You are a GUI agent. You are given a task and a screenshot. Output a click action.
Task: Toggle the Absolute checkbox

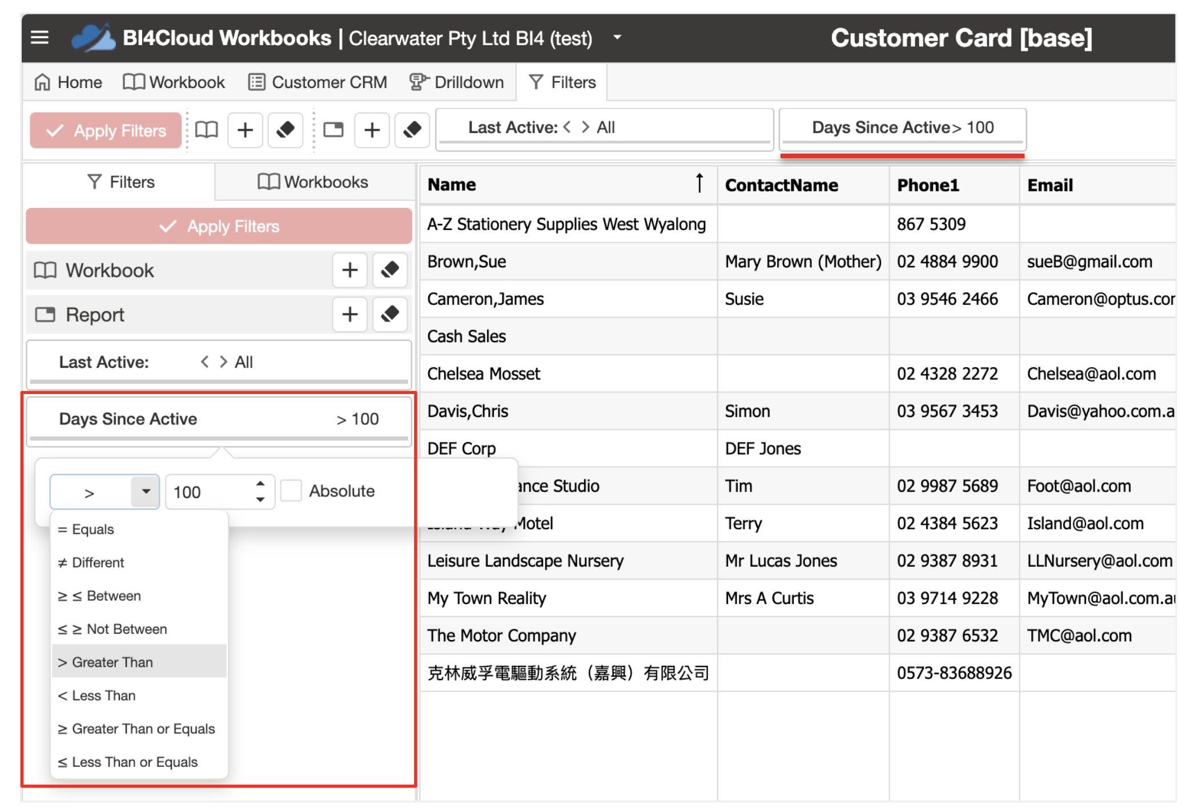291,491
